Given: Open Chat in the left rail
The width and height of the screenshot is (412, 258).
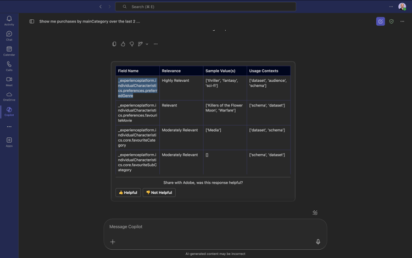Looking at the screenshot, I should [9, 36].
